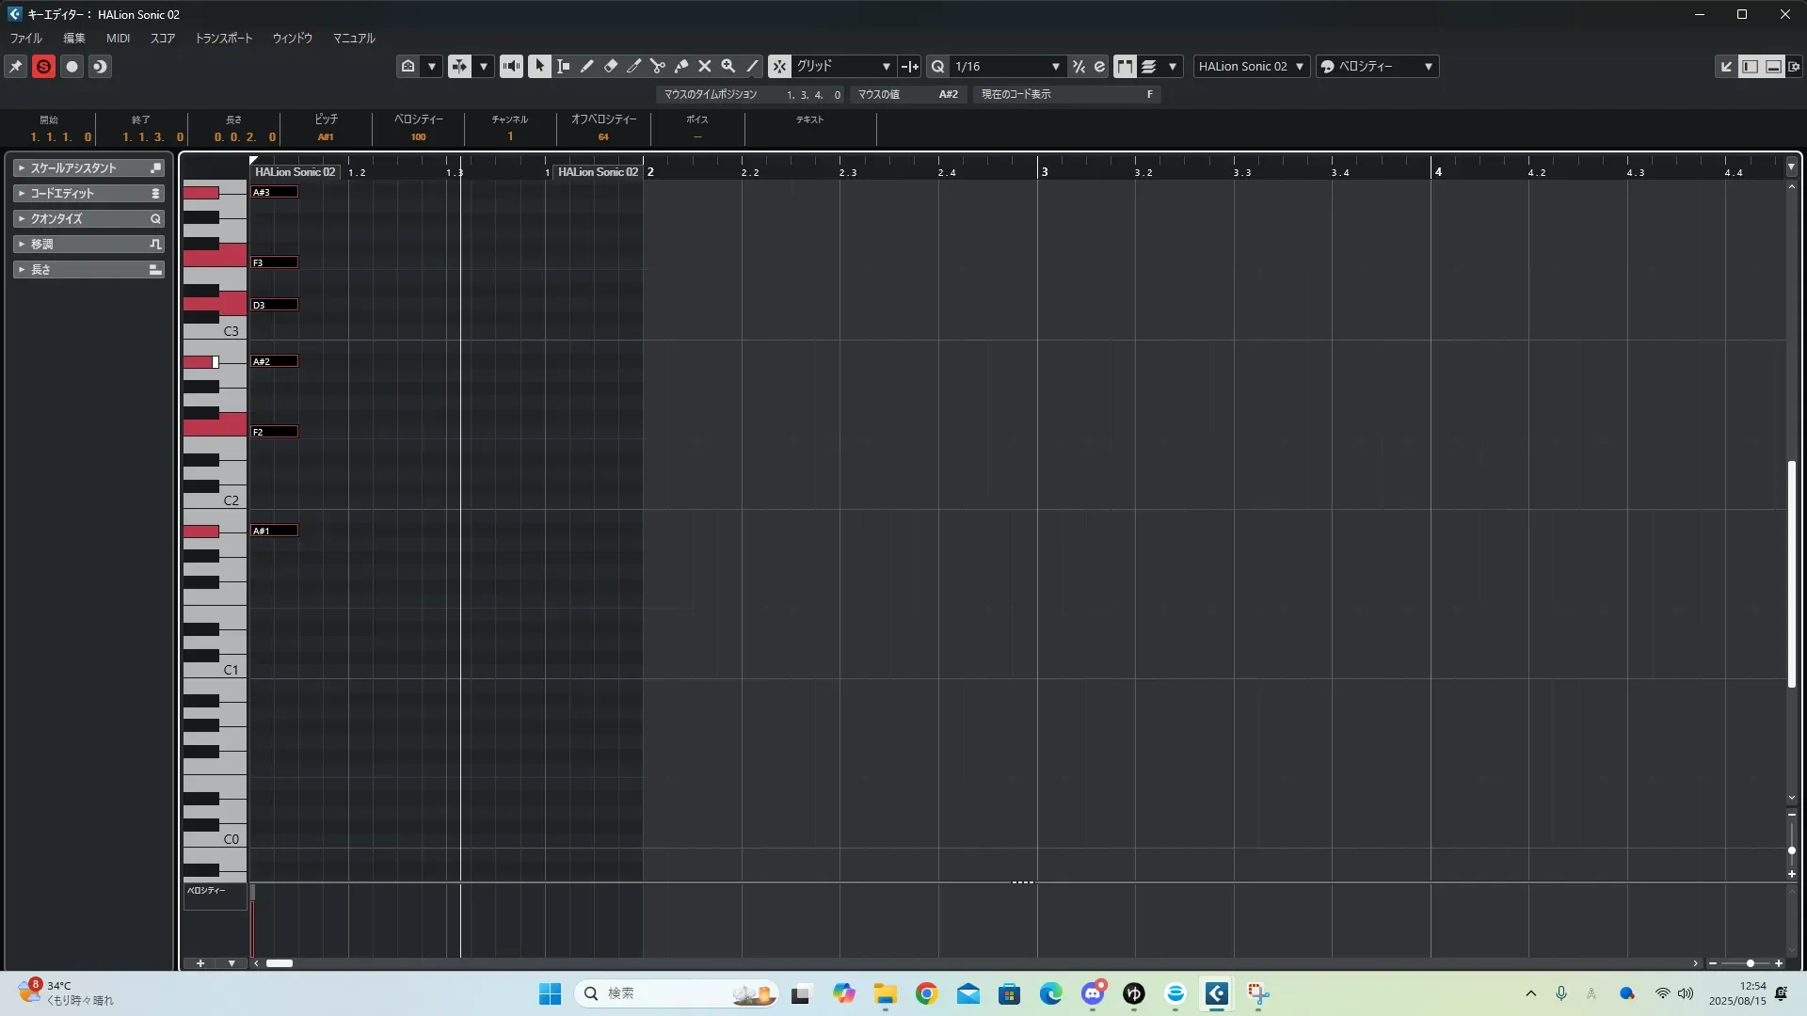Toggle Acoustic Feedback speaker button
Screen dimensions: 1807x1016
point(511,66)
